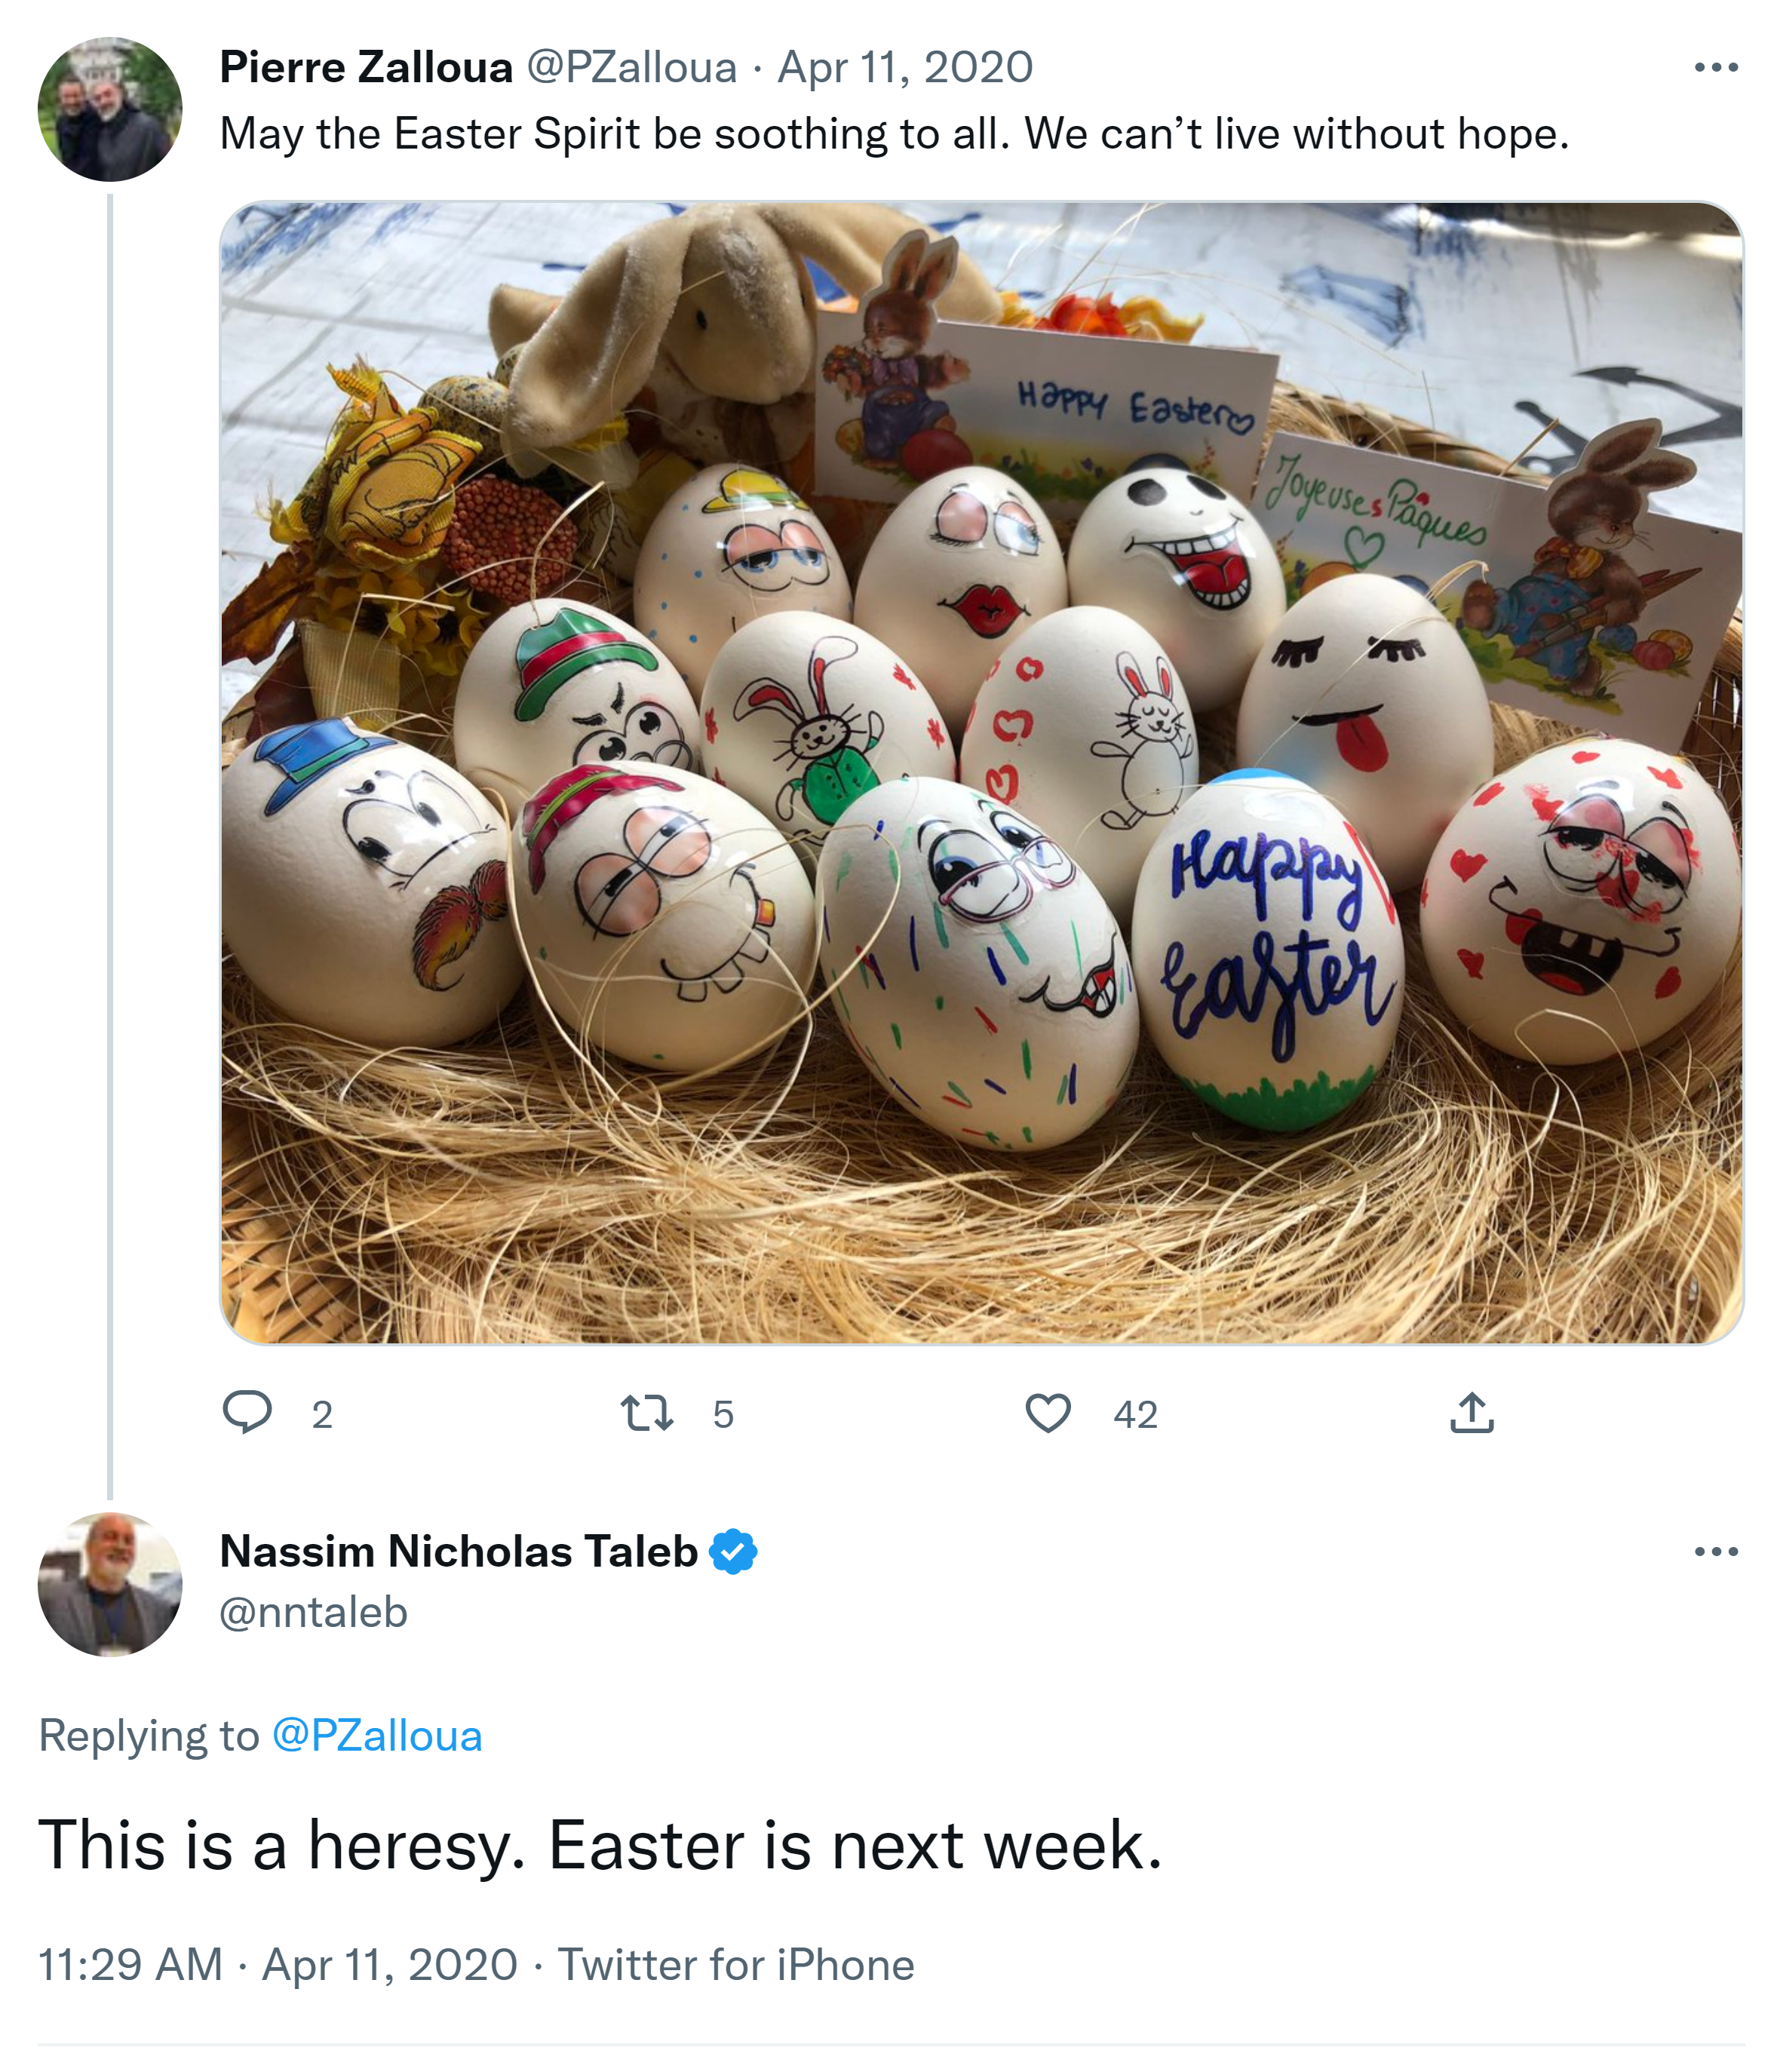Click the @nntaleb handle
Screen dimensions: 1774x2072
click(x=313, y=1612)
